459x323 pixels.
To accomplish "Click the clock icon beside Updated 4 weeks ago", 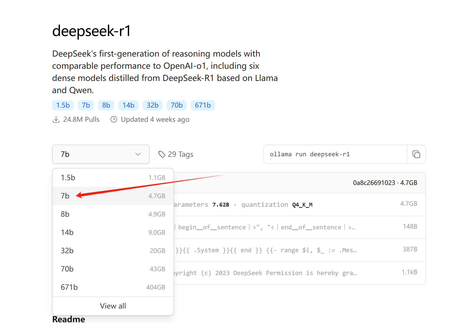I will pyautogui.click(x=114, y=119).
